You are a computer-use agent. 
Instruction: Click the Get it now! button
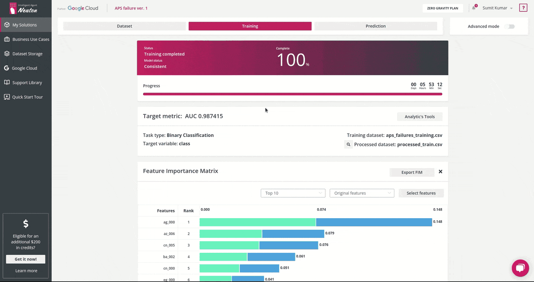[x=26, y=259]
